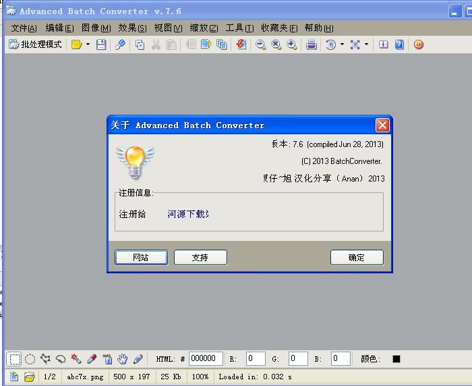Open the 编辑(E) menu
Viewport: 472px width, 386px height.
(x=59, y=28)
